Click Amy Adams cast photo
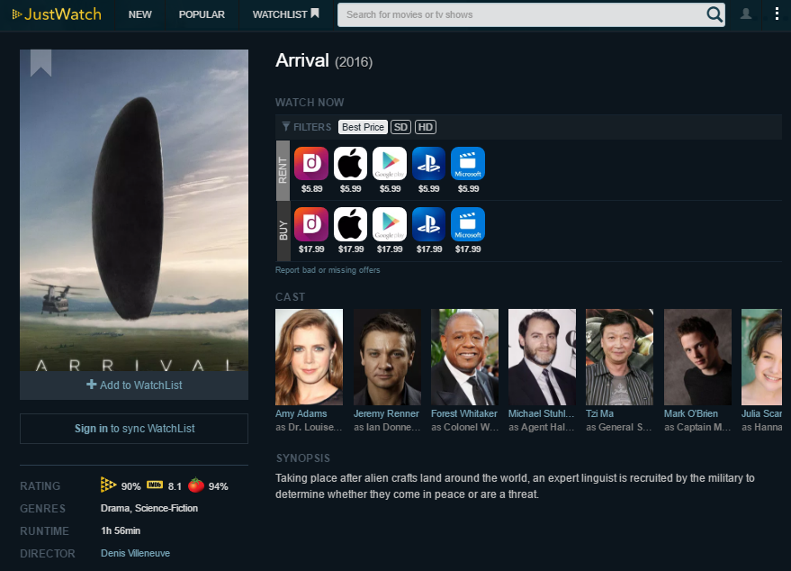Viewport: 791px width, 571px height. click(310, 357)
